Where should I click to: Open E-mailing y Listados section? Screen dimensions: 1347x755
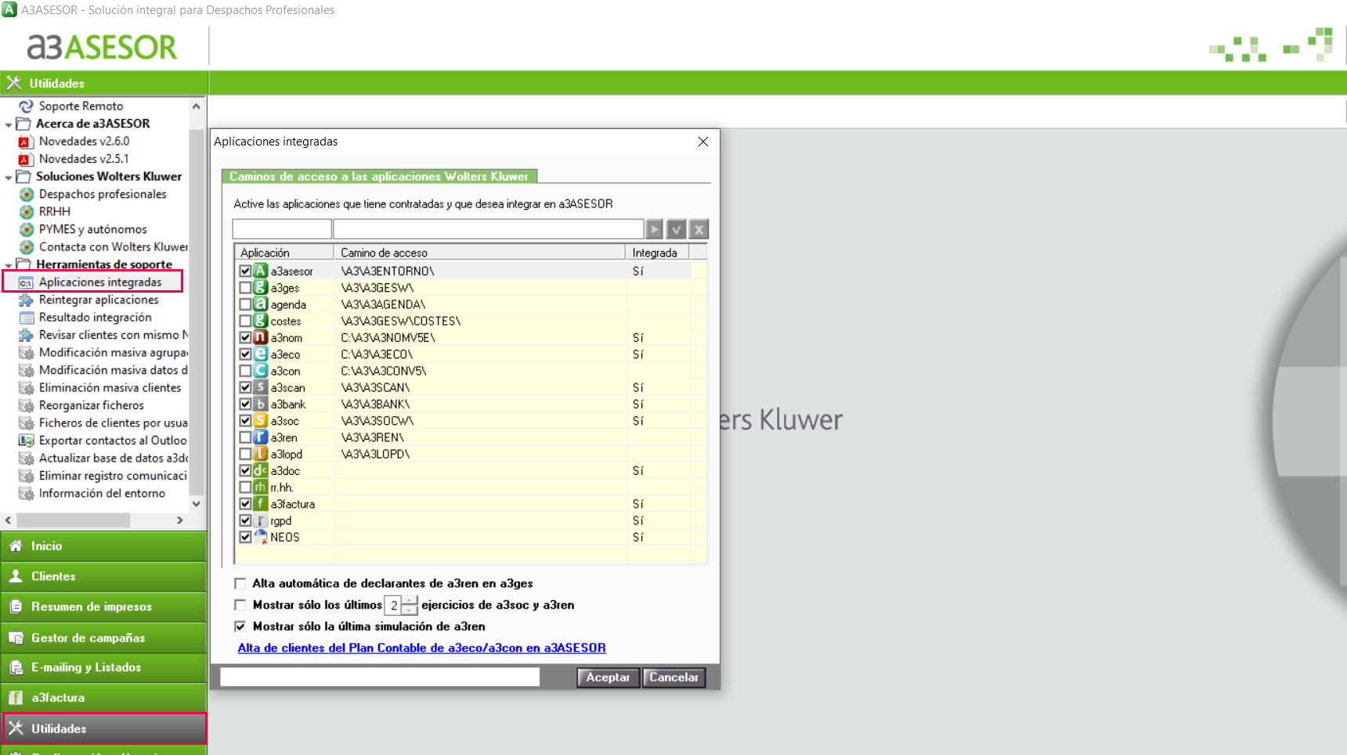103,667
